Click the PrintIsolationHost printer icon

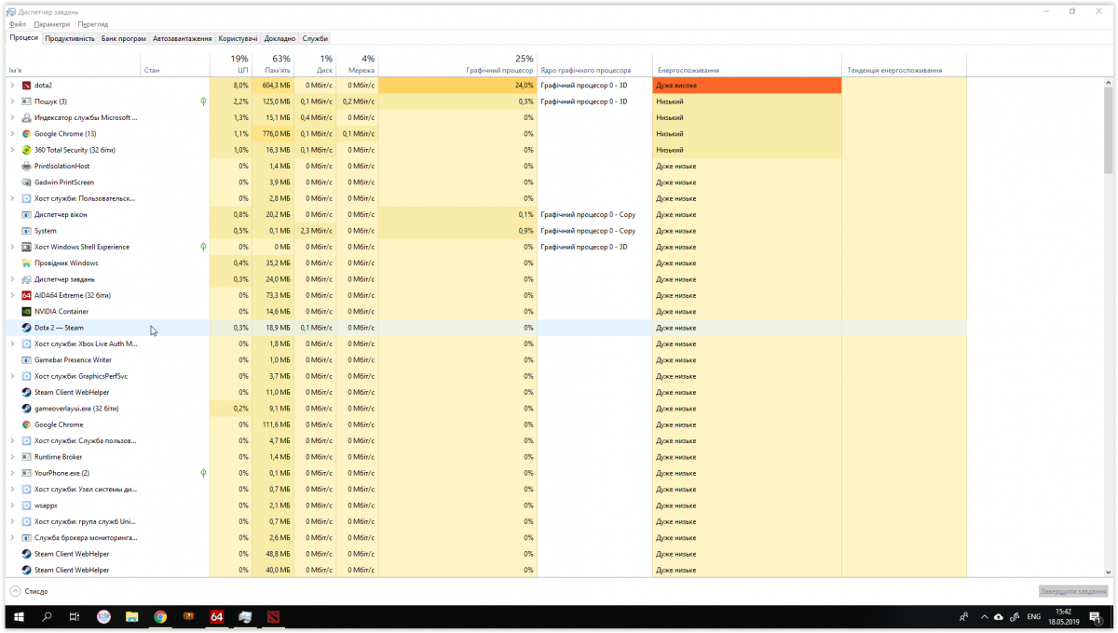tap(26, 166)
